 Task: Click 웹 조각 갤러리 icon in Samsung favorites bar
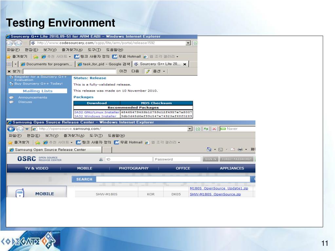[x=147, y=142]
